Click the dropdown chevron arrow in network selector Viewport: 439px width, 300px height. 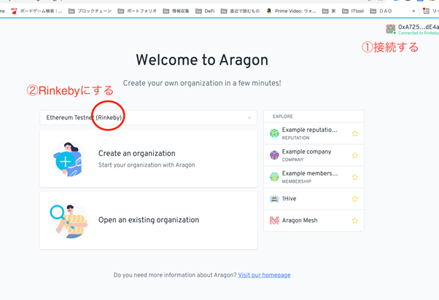[x=249, y=118]
